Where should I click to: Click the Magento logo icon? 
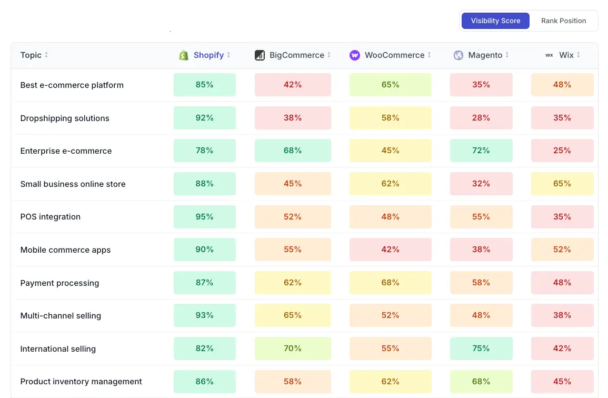[x=458, y=55]
